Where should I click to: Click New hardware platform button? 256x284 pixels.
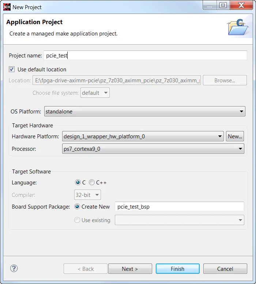click(235, 137)
